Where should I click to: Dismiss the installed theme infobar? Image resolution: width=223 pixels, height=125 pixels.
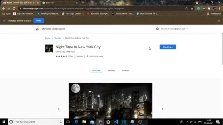tap(219, 21)
